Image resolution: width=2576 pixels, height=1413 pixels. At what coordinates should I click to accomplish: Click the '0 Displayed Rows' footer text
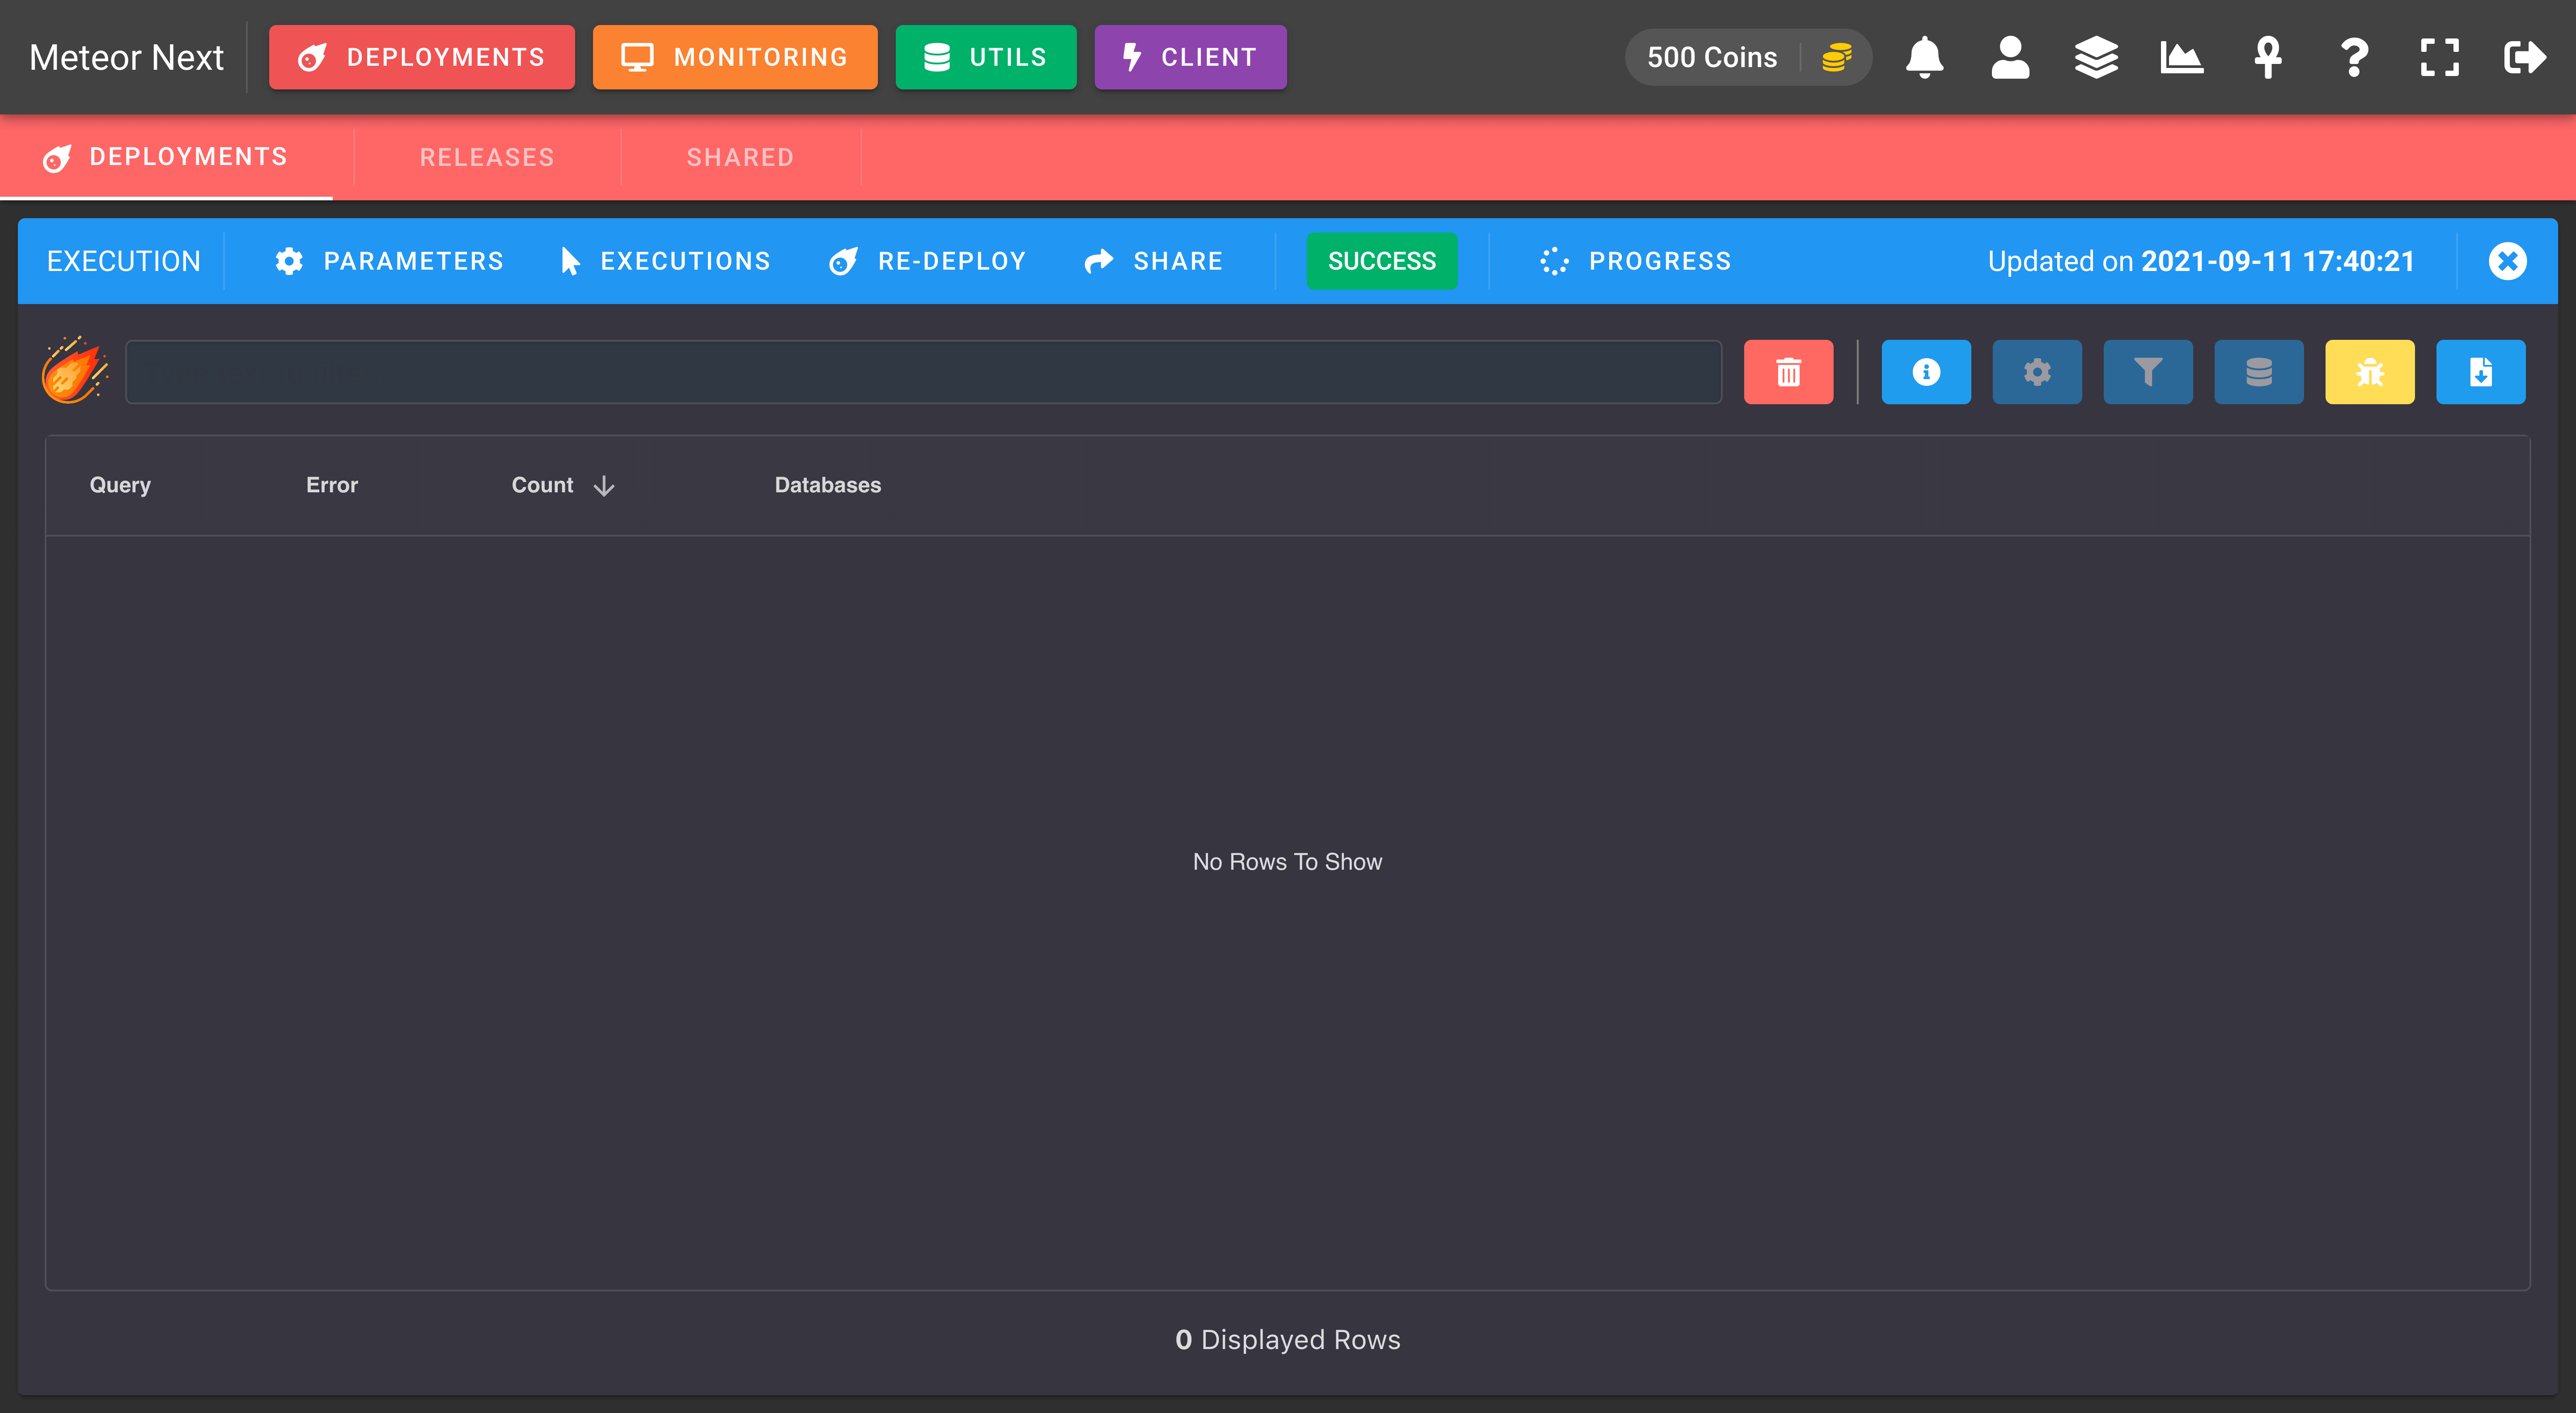click(1288, 1340)
